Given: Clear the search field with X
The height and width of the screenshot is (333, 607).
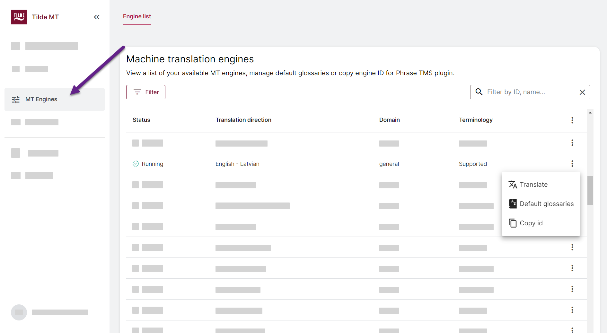Looking at the screenshot, I should (582, 92).
